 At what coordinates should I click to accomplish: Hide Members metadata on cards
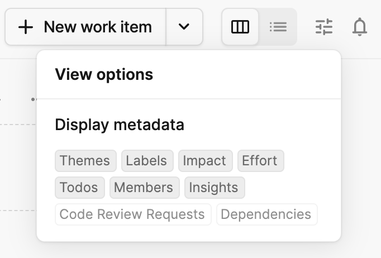pyautogui.click(x=145, y=188)
